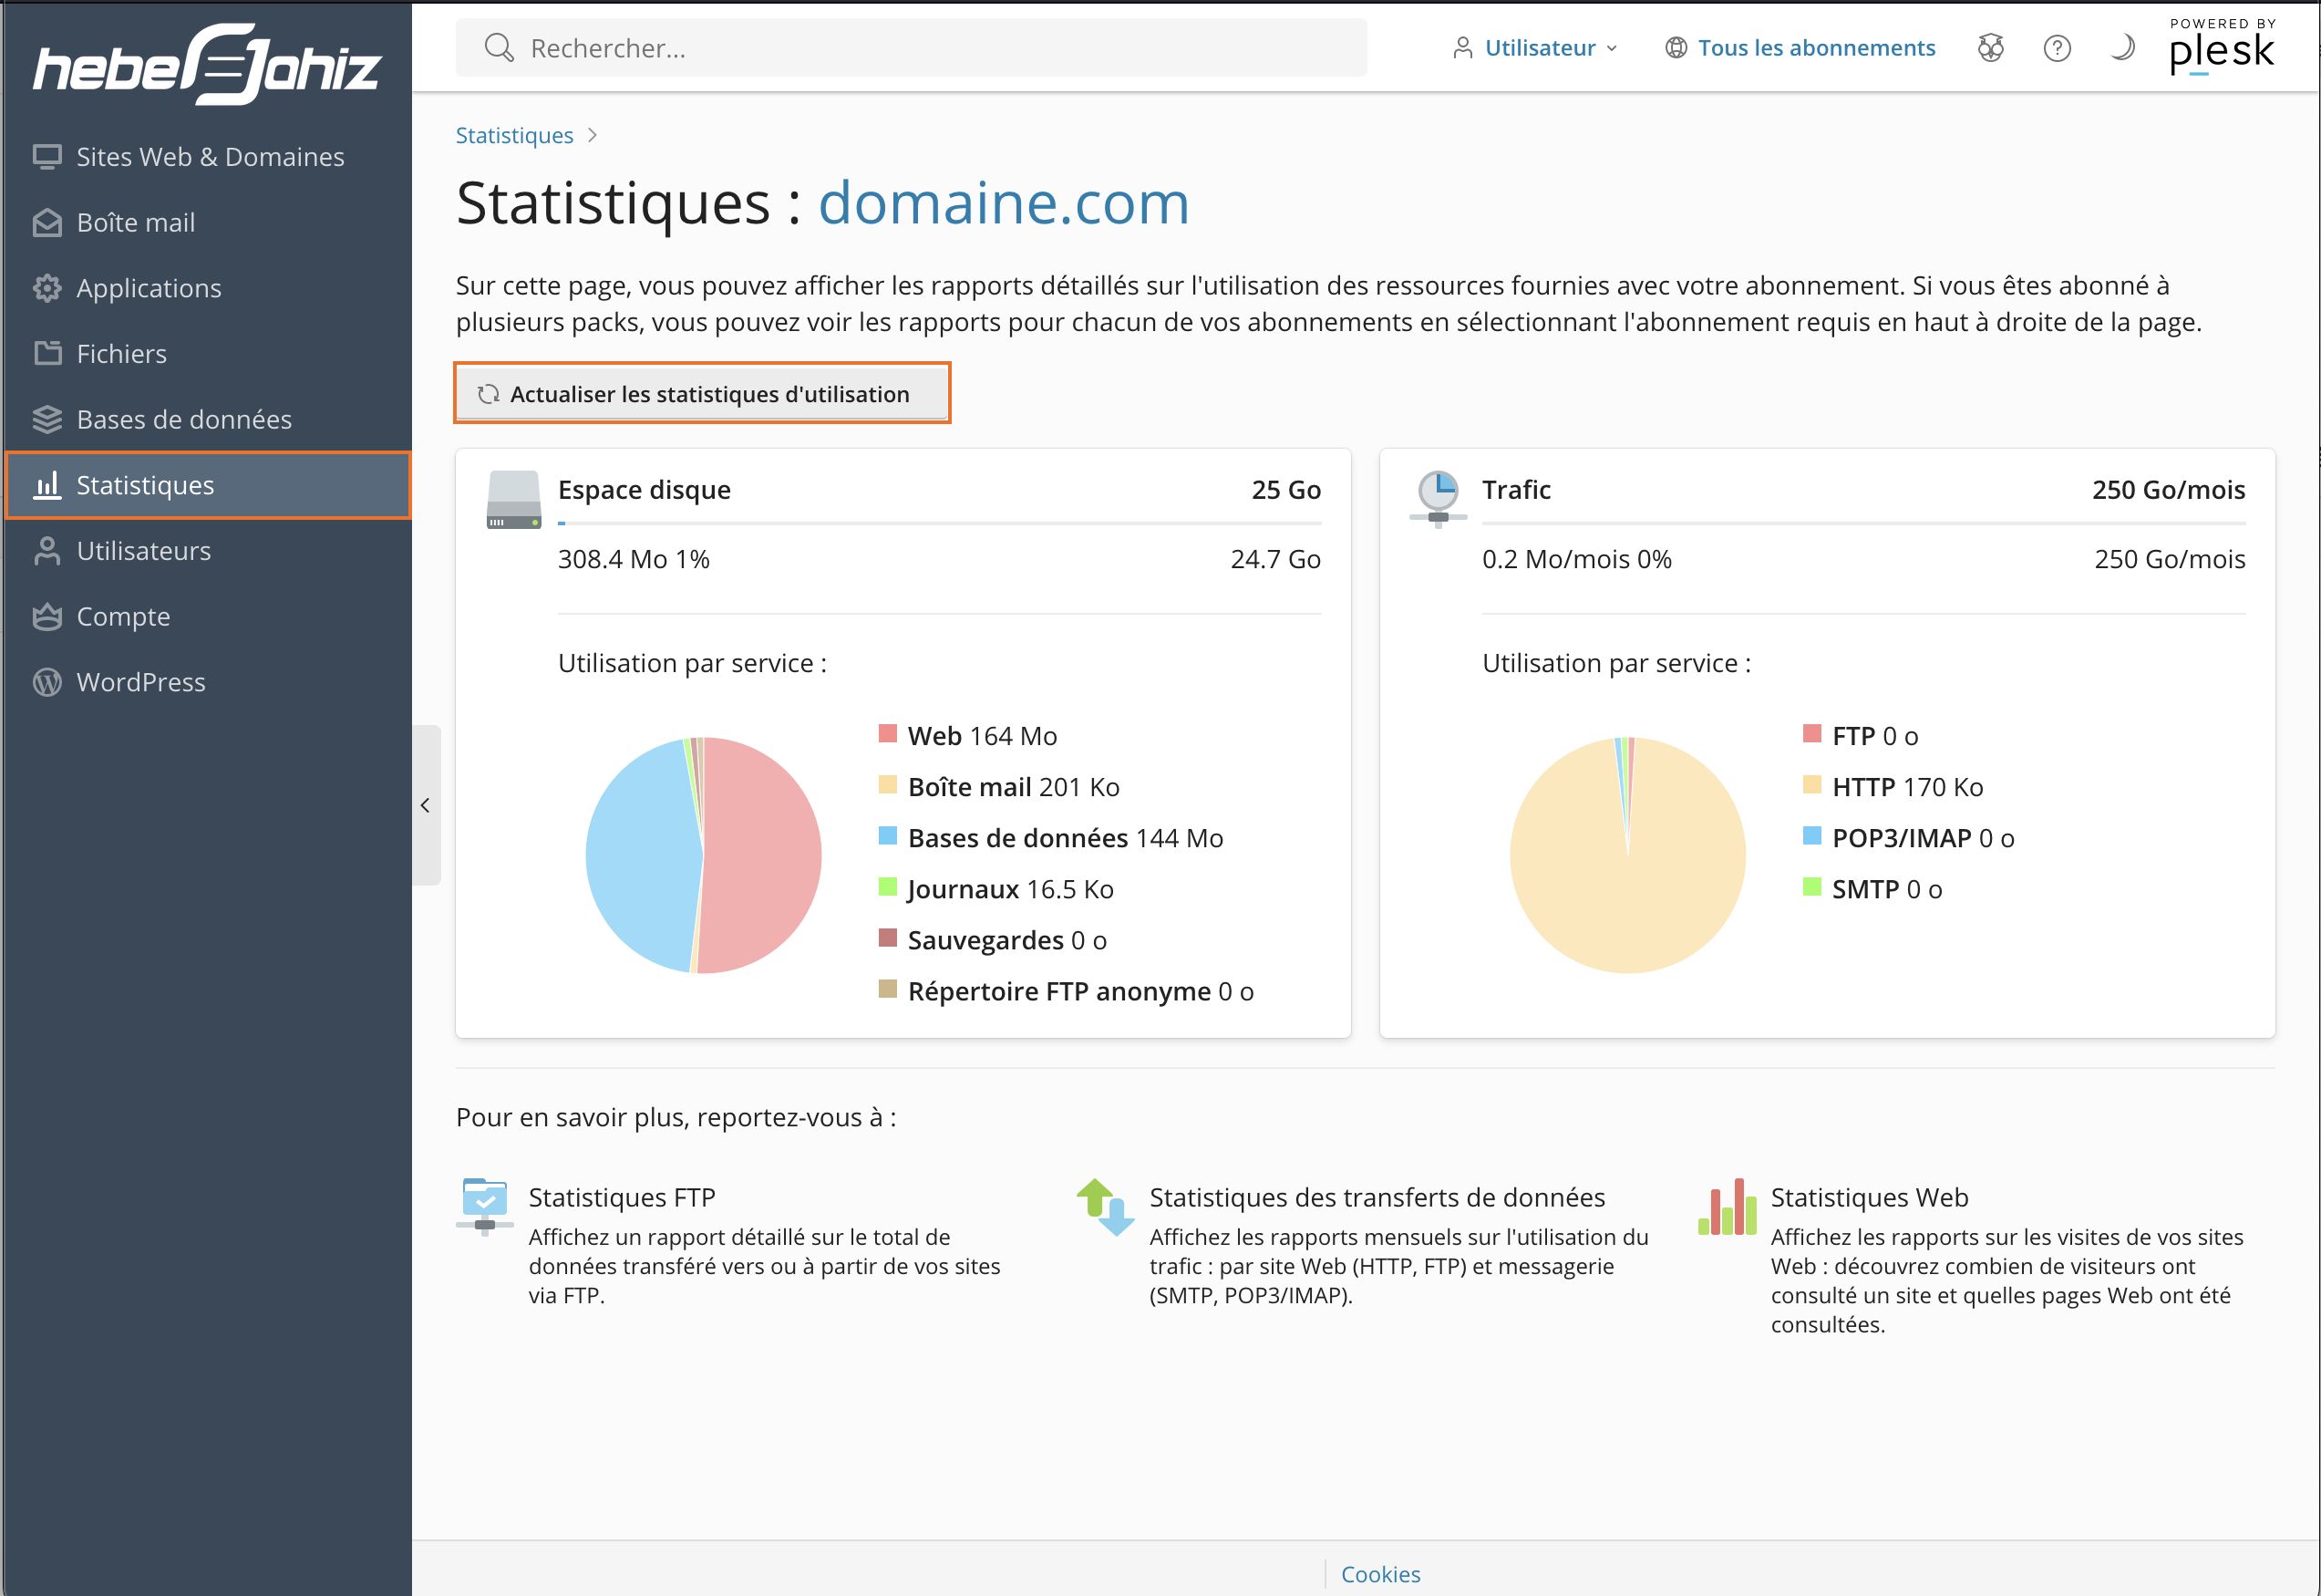Click the disk usage pie chart
Image resolution: width=2321 pixels, height=1596 pixels.
(x=704, y=855)
